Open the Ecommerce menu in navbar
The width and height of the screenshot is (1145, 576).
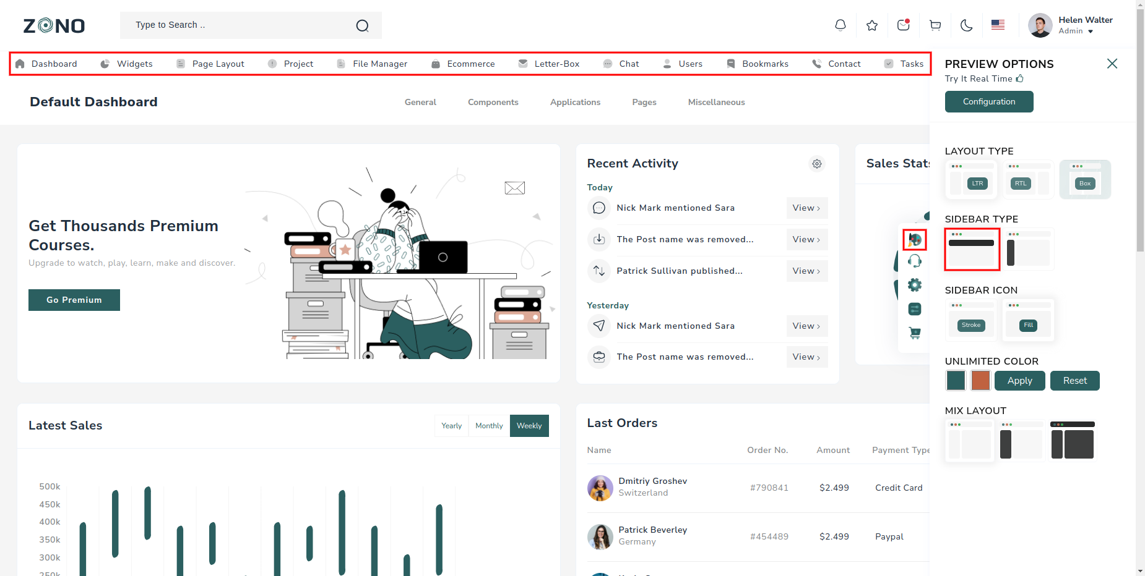(470, 64)
